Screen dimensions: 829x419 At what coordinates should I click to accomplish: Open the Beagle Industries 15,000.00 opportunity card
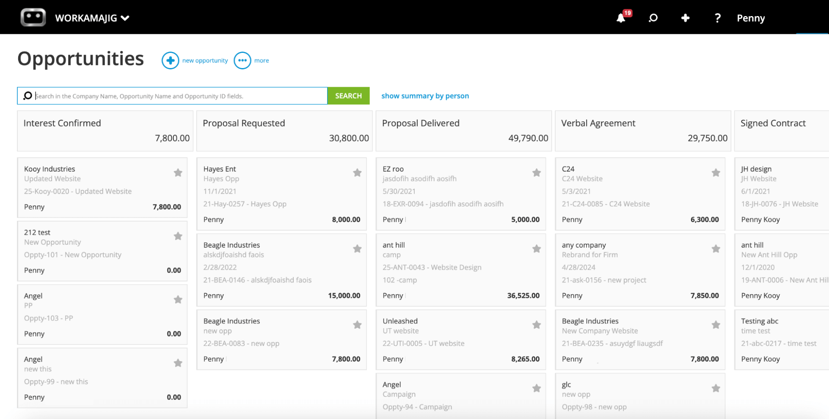[x=282, y=270]
